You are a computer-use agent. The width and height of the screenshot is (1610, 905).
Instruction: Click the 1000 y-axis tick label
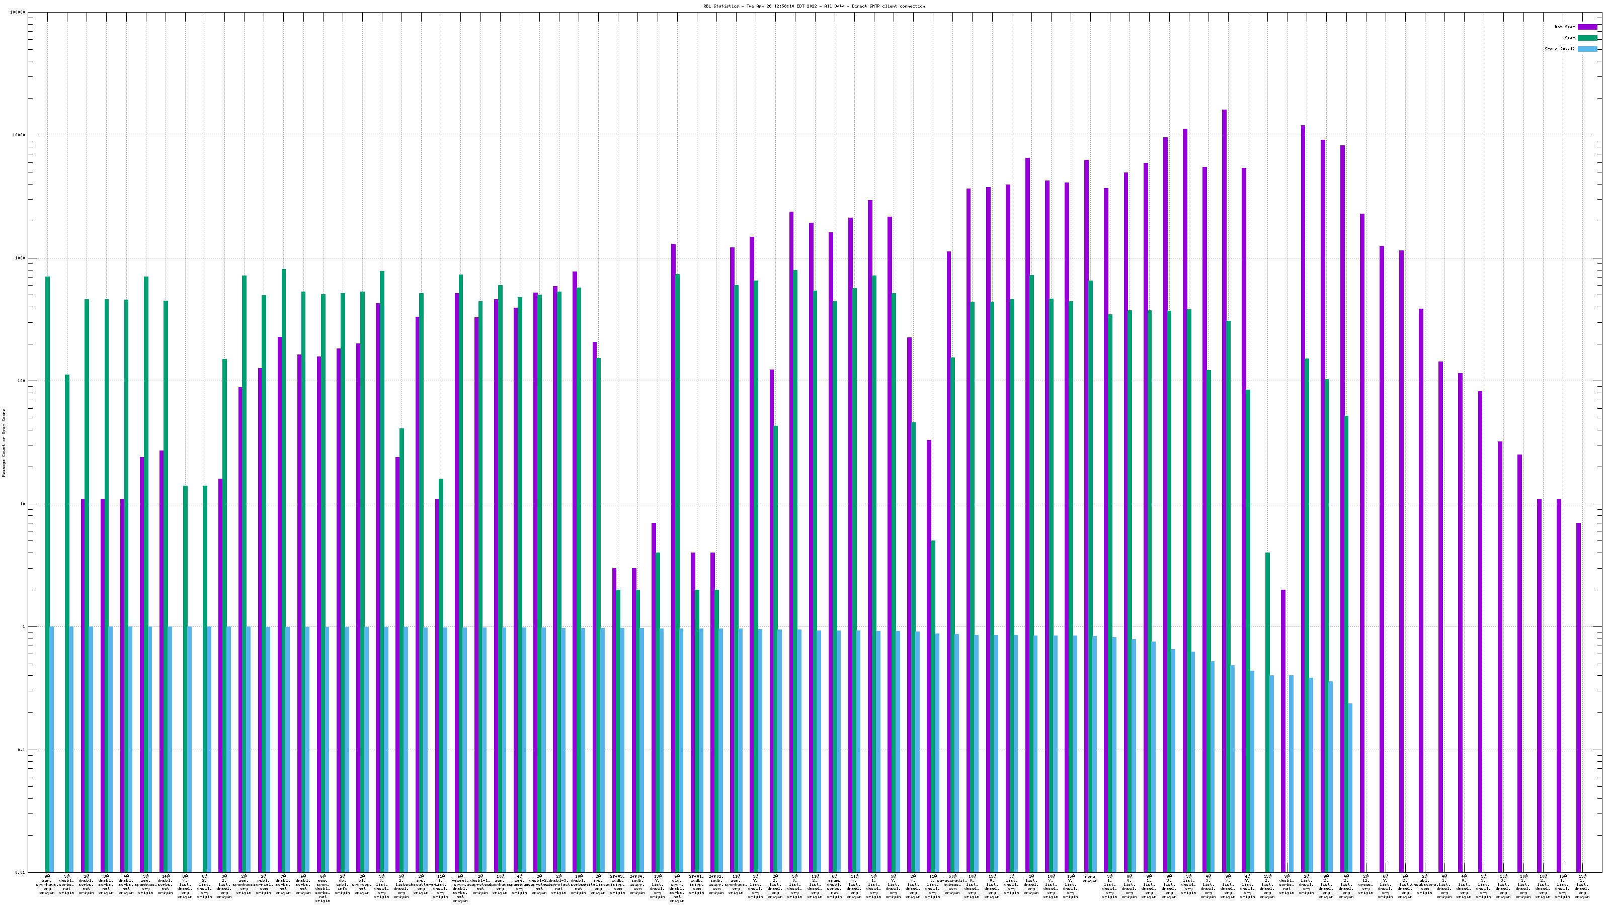coord(21,258)
